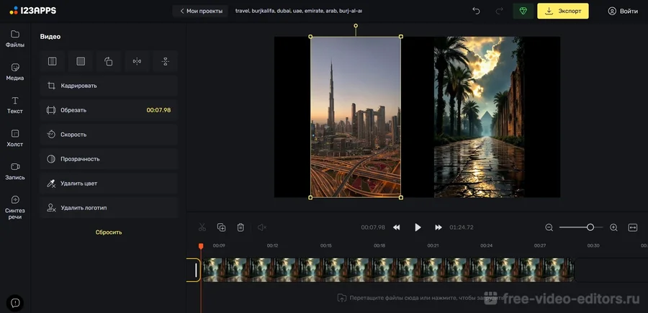Open the help chat icon
648x313 pixels.
coord(15,303)
